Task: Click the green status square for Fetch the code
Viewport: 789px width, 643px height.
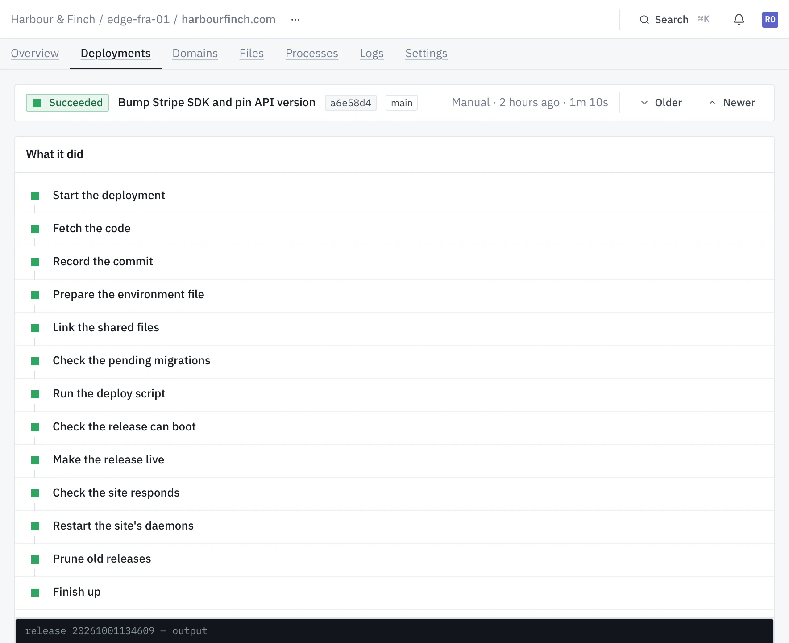Action: tap(35, 229)
